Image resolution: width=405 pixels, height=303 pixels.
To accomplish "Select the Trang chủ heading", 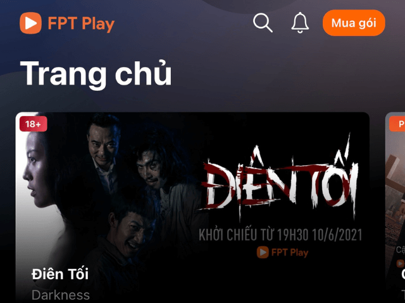I will click(96, 73).
